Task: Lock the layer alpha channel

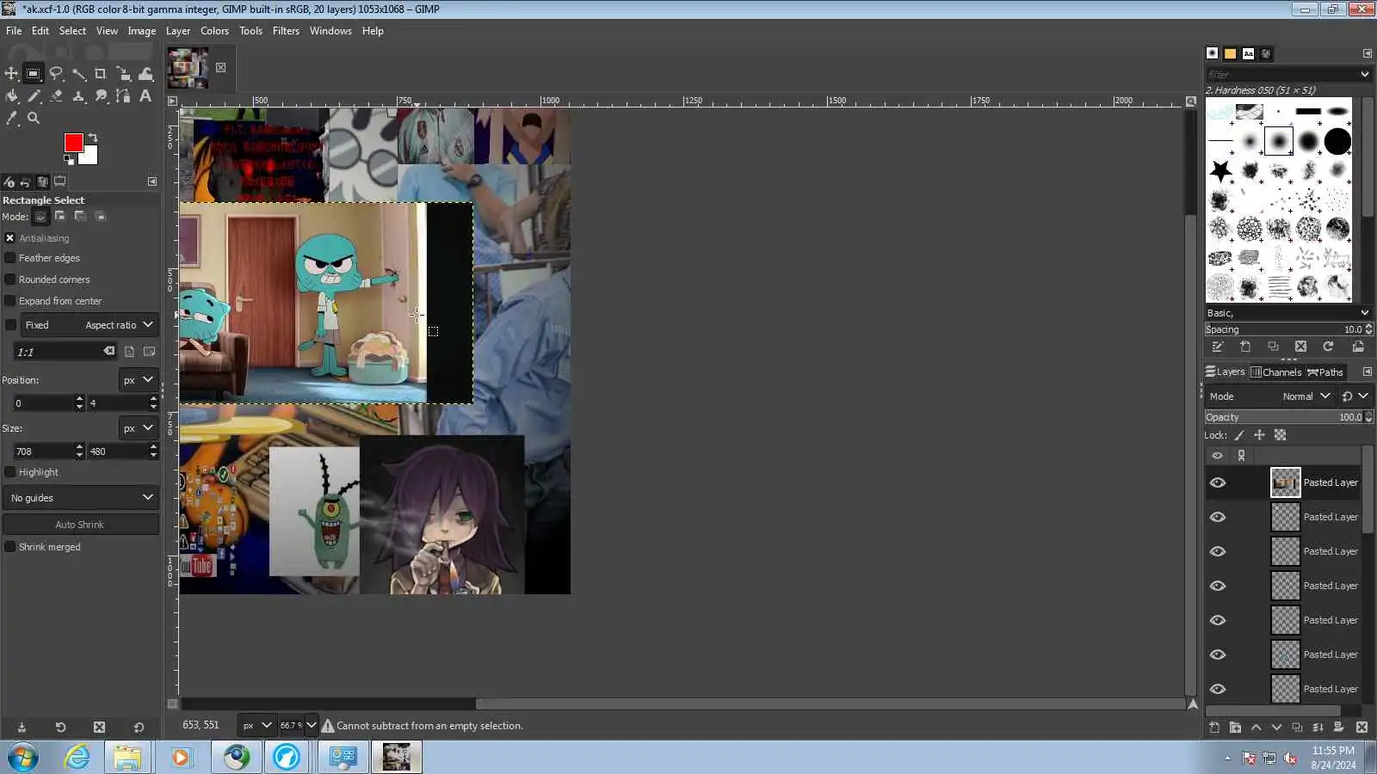Action: 1280,435
